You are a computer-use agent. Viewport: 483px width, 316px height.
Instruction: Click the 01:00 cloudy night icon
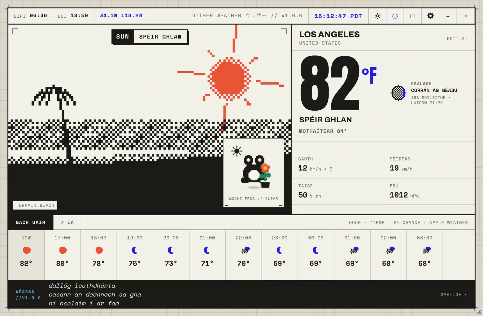(354, 250)
